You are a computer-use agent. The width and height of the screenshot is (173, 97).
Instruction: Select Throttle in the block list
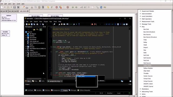point(146,74)
